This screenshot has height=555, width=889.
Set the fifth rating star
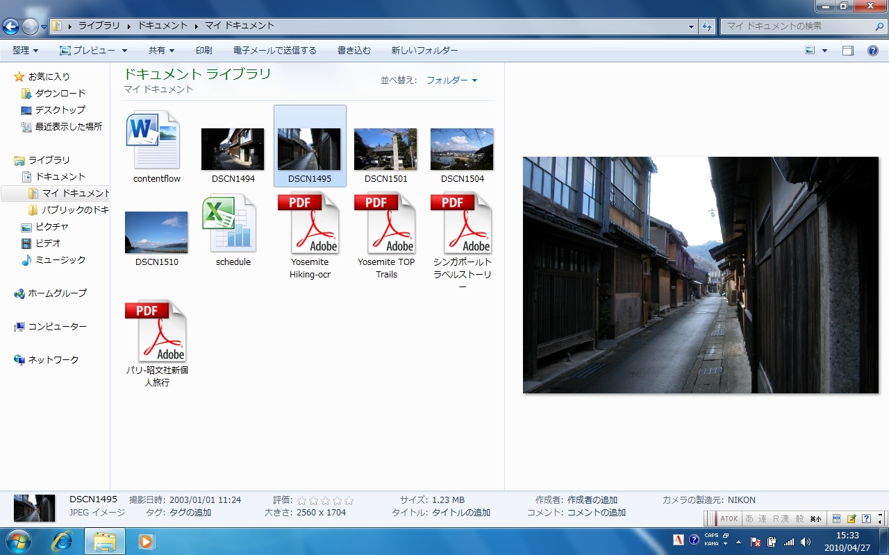click(x=349, y=500)
